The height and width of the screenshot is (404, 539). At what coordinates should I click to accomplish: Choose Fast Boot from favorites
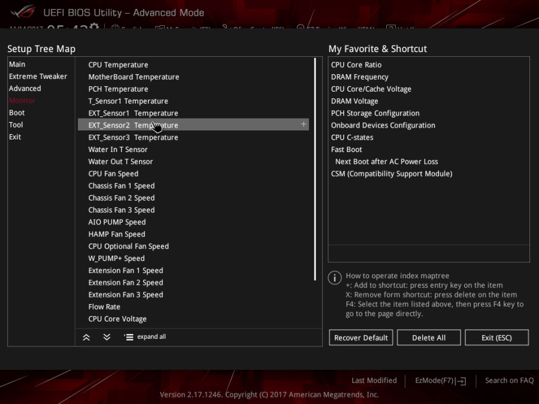[347, 150]
